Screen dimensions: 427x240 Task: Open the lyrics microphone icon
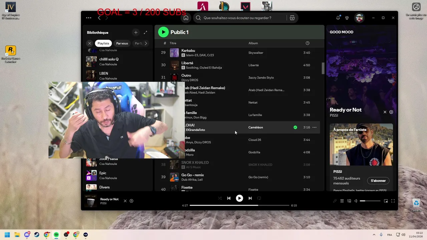(x=335, y=201)
